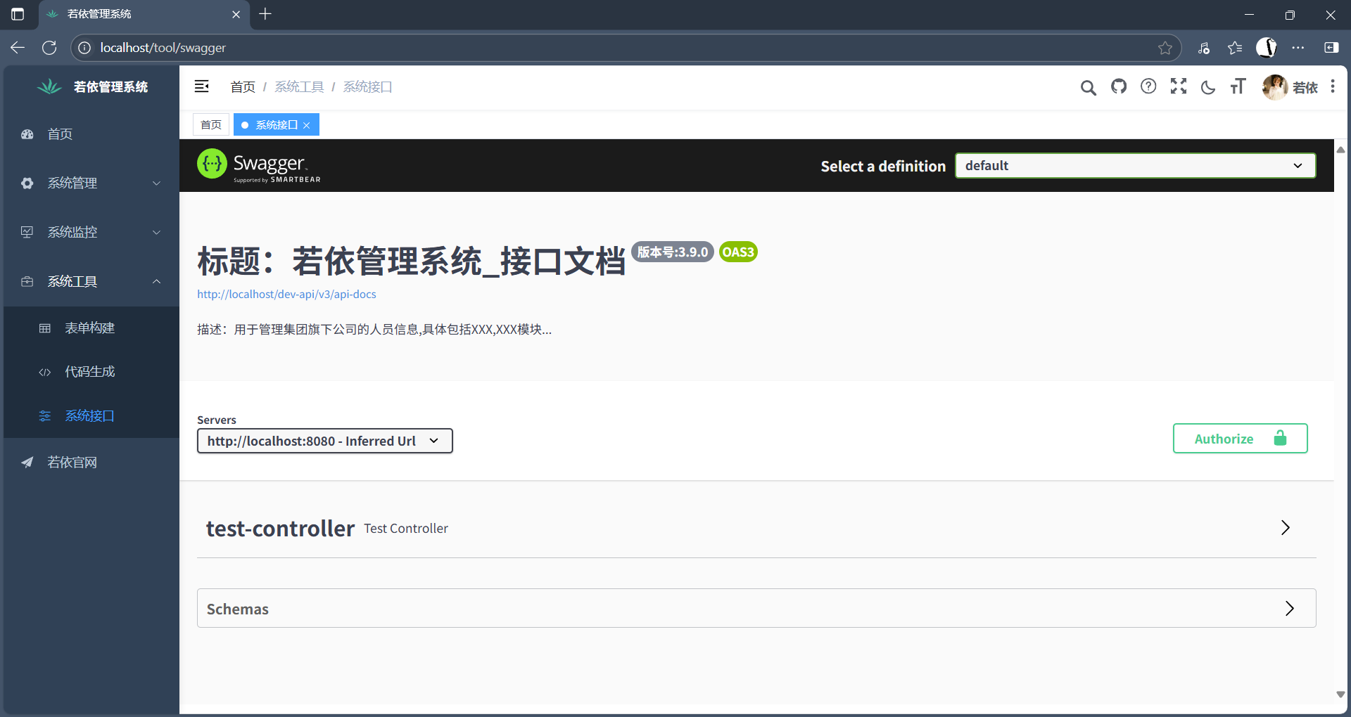This screenshot has height=717, width=1351.
Task: Click the monitor icon beside 系统监控
Action: pos(27,233)
